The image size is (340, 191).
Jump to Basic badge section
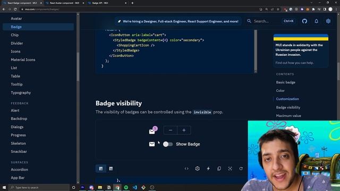coord(286,82)
